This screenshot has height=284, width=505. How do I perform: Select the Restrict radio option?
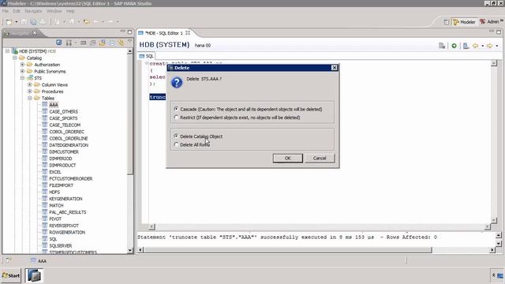(176, 118)
